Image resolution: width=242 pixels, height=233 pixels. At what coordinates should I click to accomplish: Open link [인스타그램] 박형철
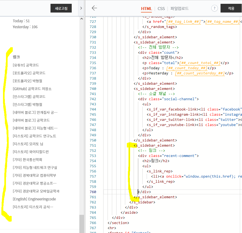(x=27, y=105)
